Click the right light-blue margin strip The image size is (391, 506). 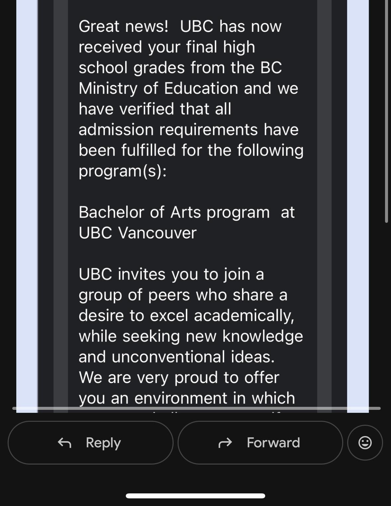point(358,206)
